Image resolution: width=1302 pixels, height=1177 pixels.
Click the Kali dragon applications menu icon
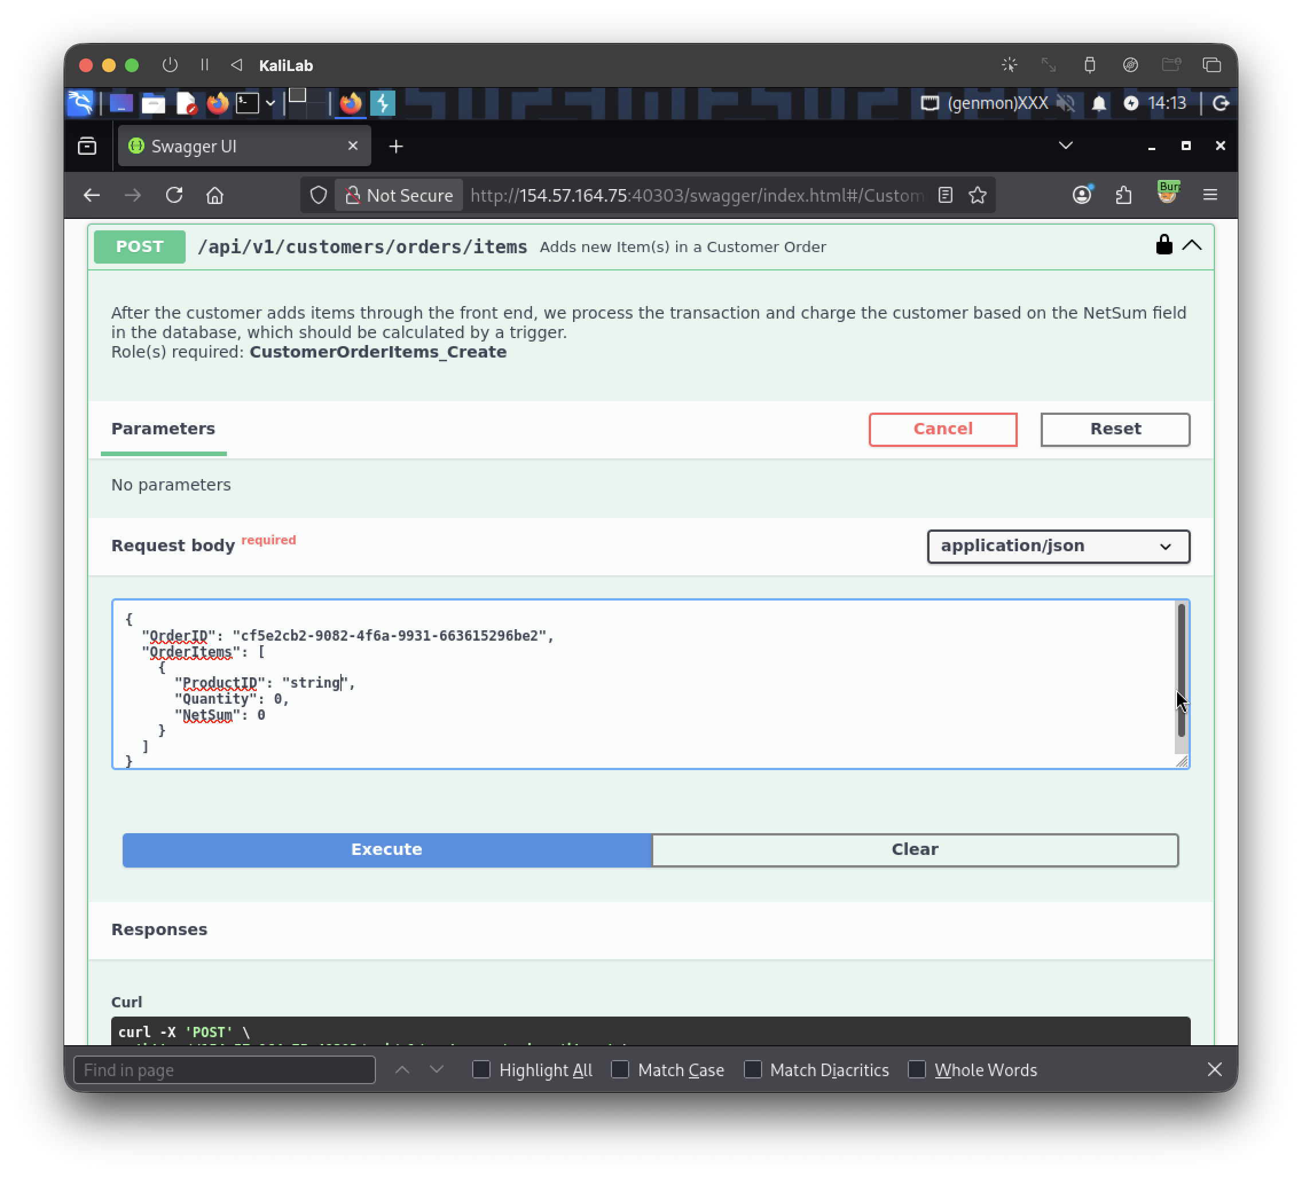(x=81, y=103)
